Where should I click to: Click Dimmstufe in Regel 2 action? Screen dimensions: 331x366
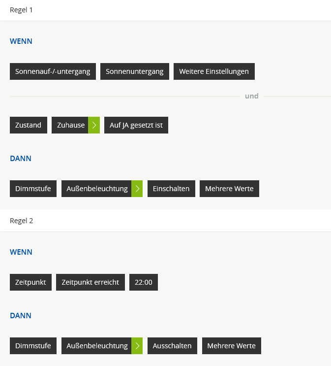point(33,346)
